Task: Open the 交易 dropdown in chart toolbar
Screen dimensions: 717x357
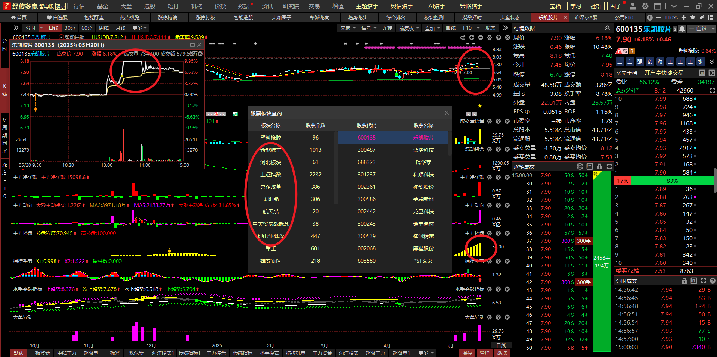Action: 348,28
